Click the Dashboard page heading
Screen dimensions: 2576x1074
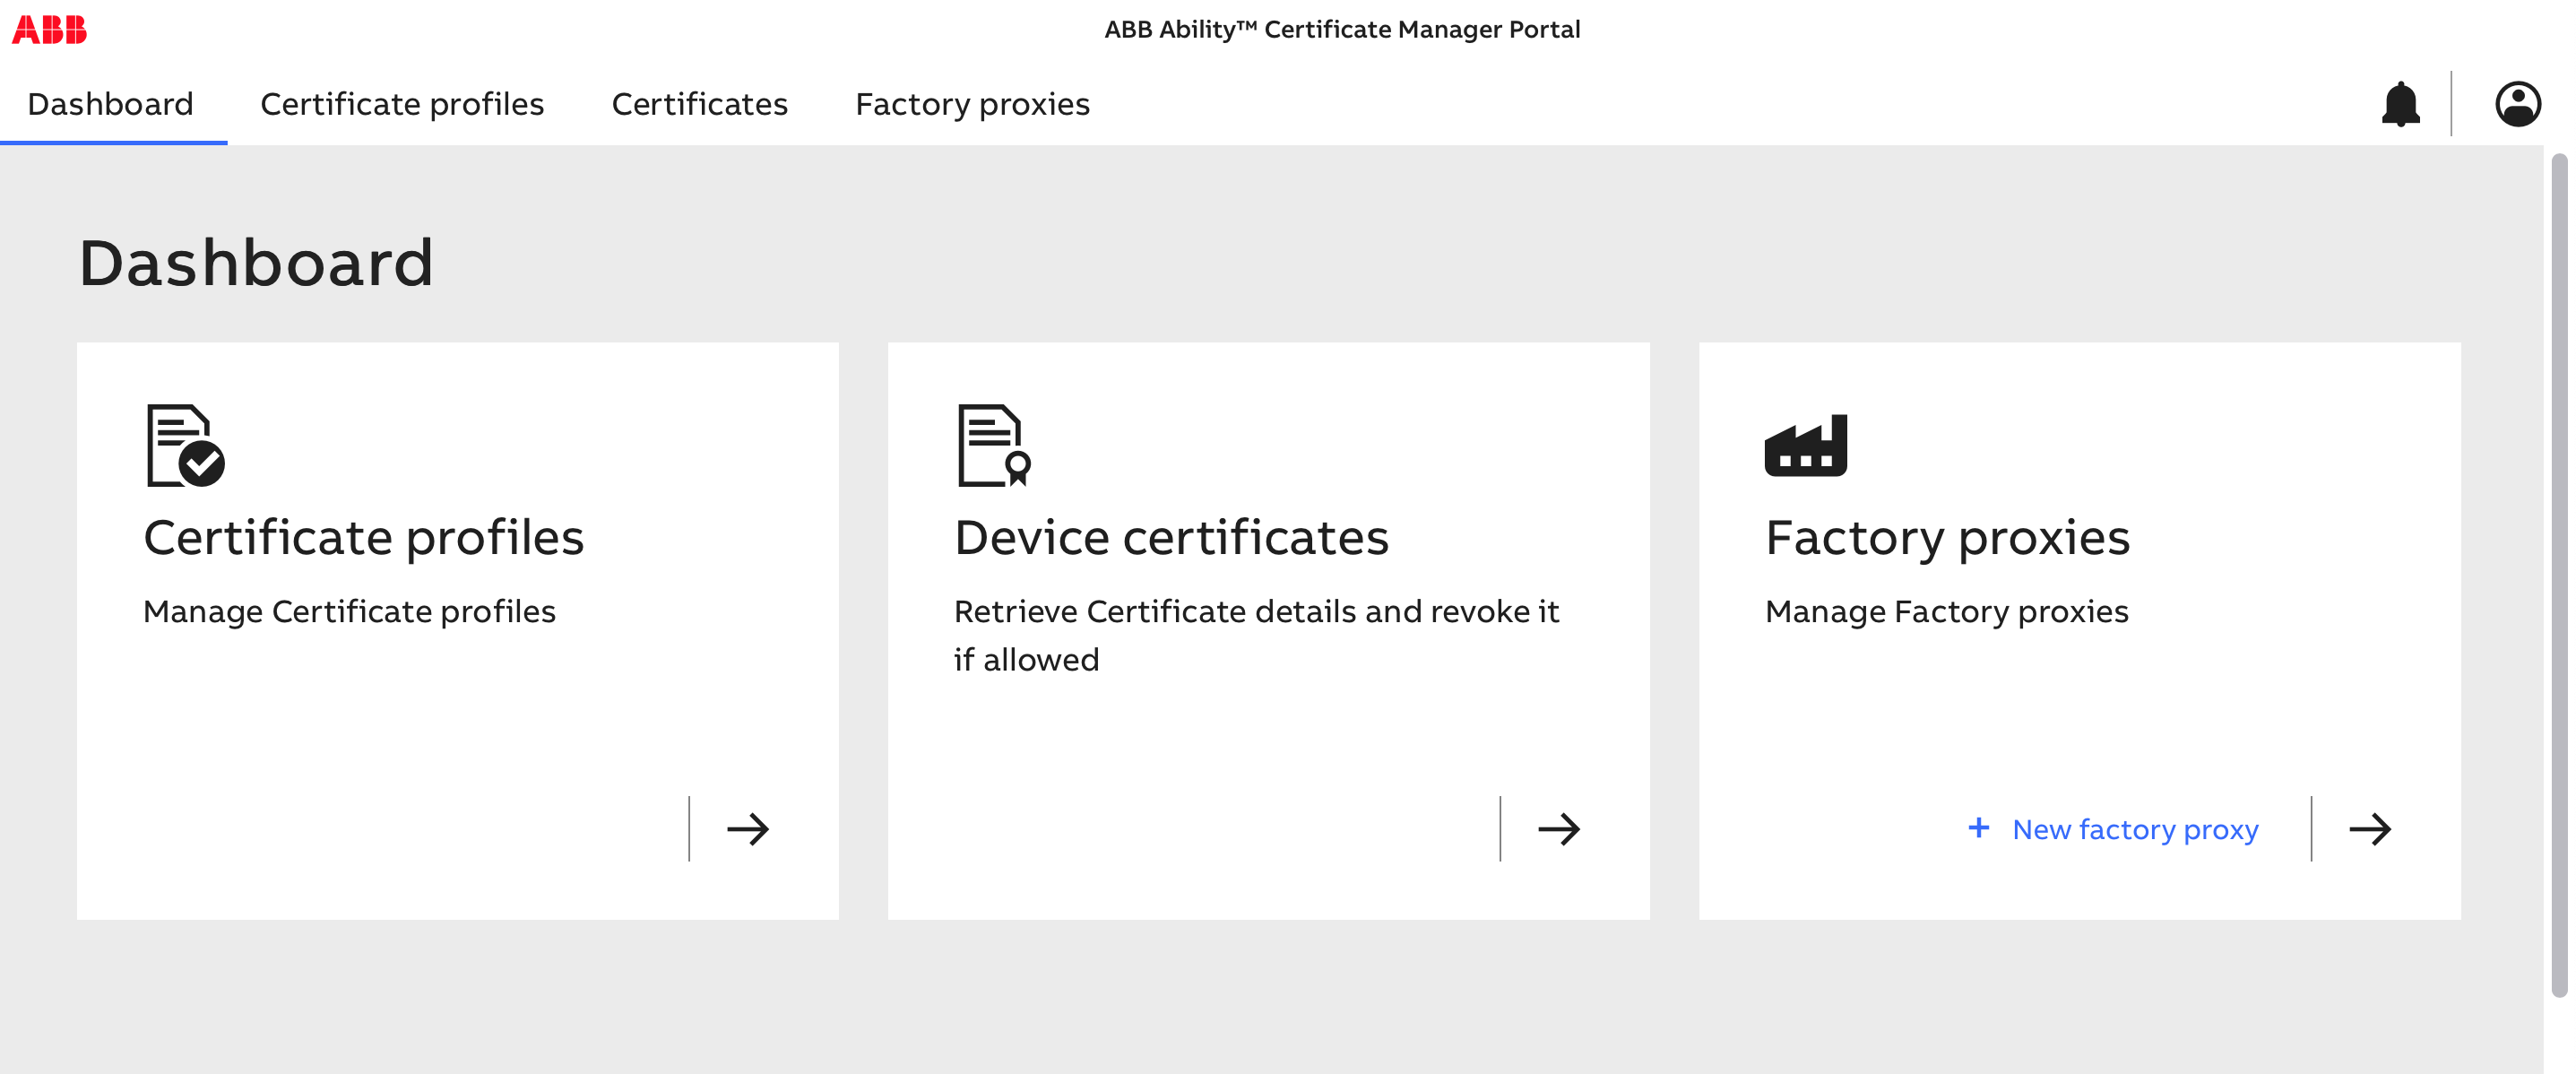coord(256,263)
